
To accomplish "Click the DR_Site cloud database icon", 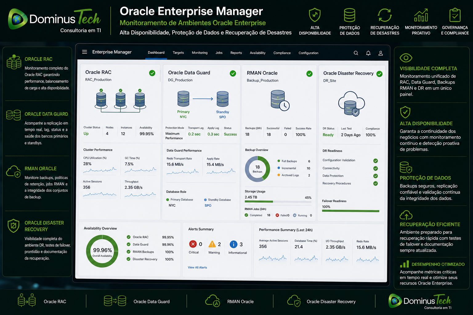I will tap(351, 104).
